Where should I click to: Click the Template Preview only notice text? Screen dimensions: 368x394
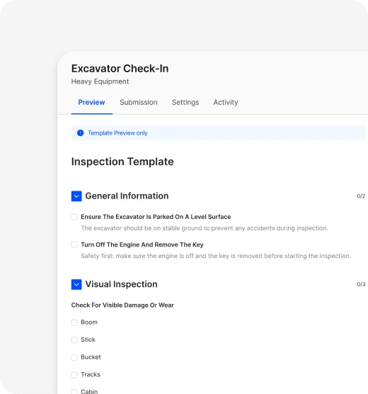(117, 133)
